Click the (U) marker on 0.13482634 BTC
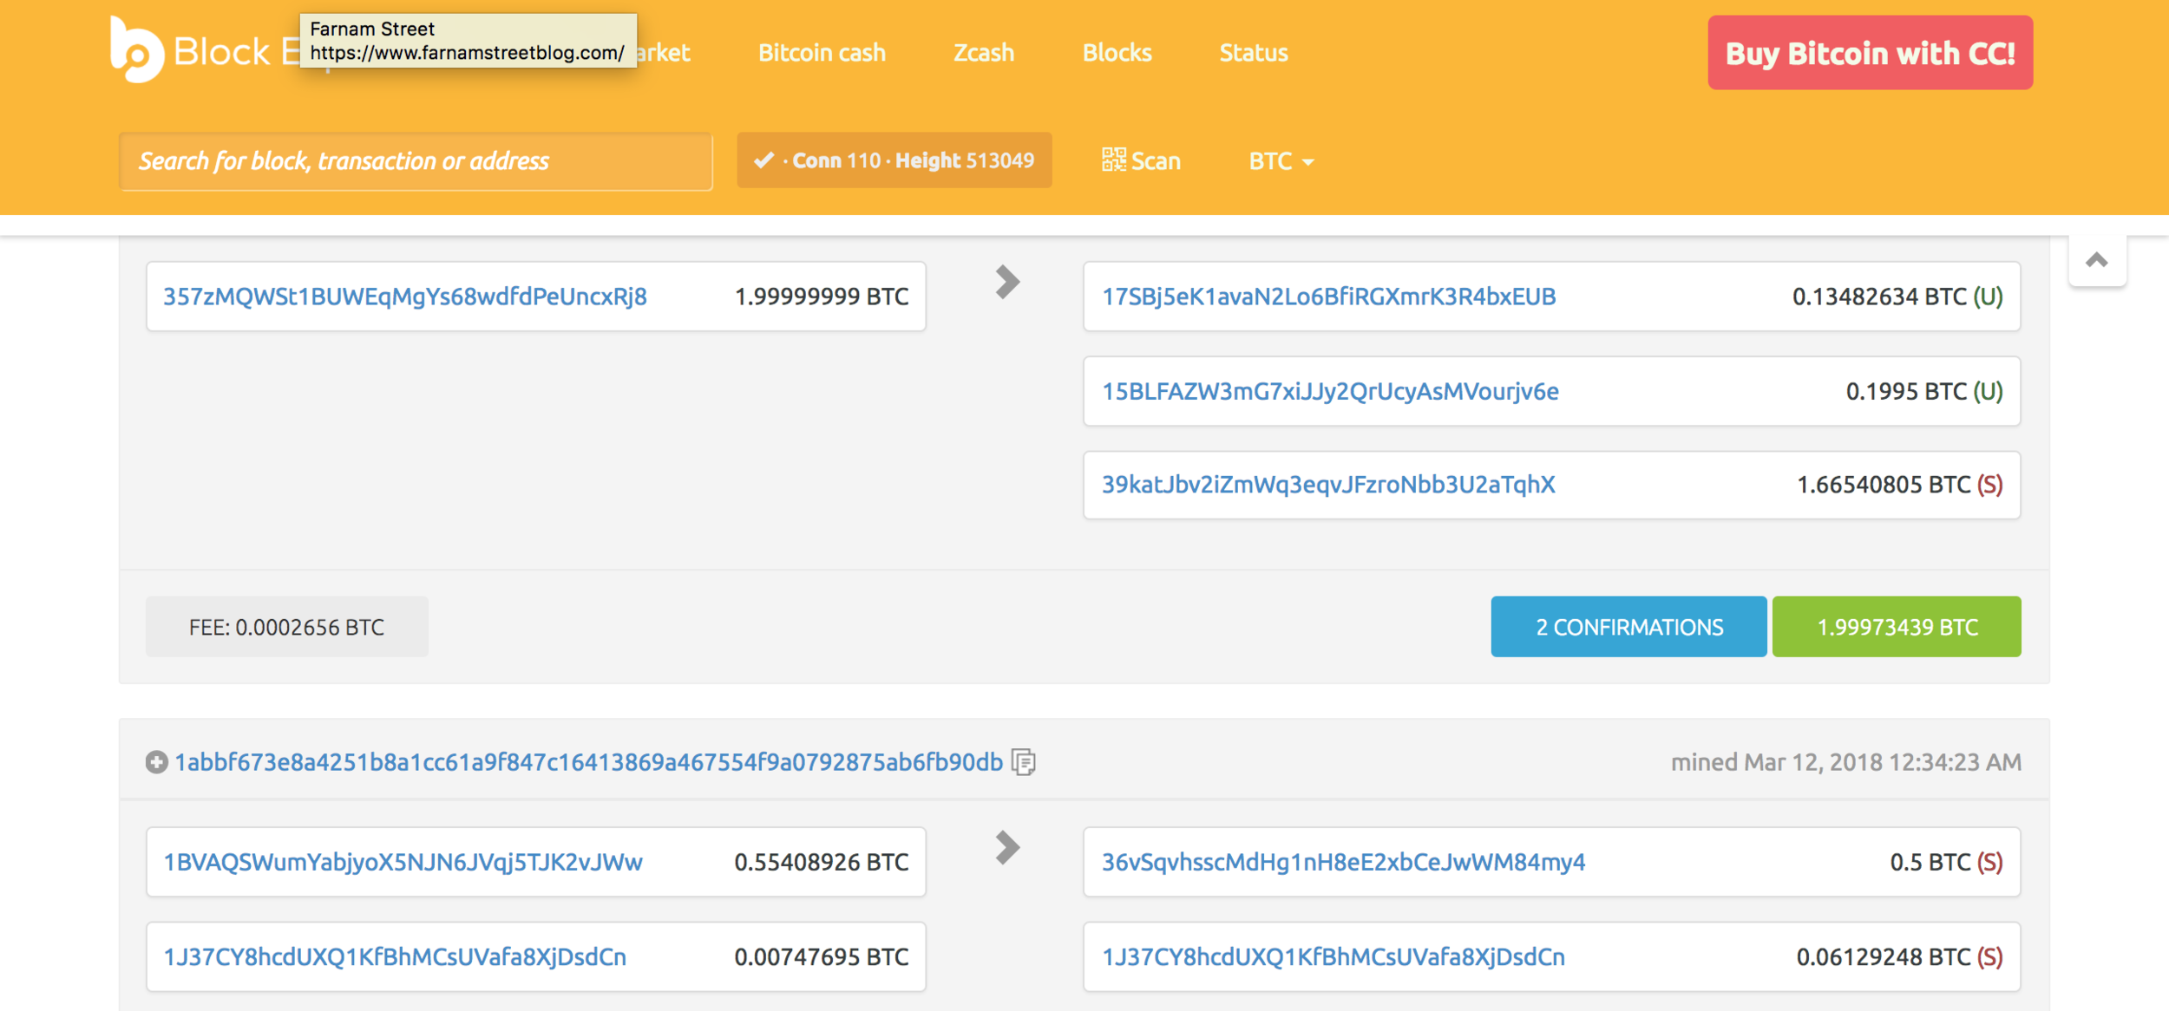The width and height of the screenshot is (2169, 1011). click(1988, 297)
